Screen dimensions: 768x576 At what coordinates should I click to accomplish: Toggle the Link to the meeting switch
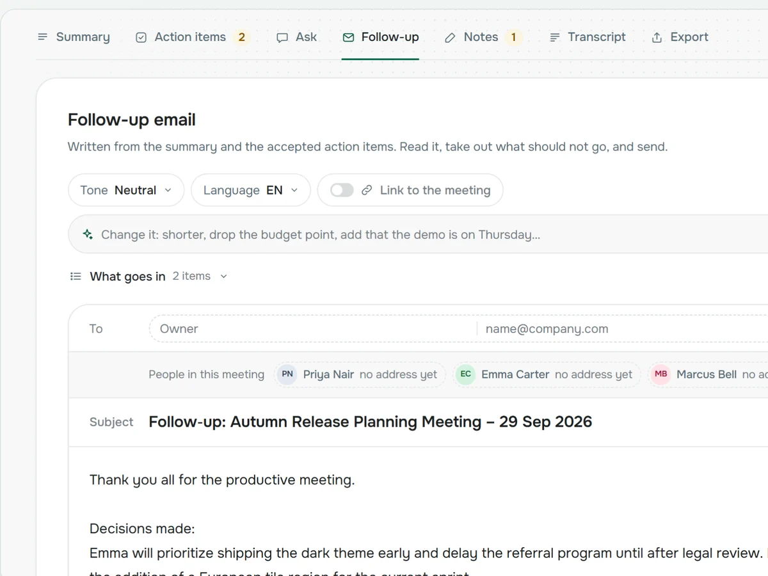[342, 190]
